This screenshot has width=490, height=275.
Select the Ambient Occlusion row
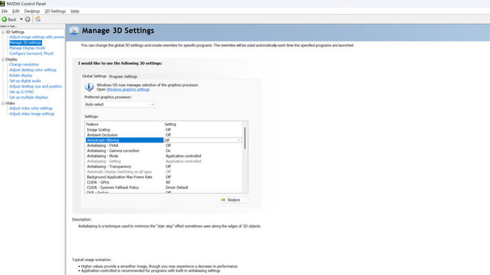pos(164,135)
